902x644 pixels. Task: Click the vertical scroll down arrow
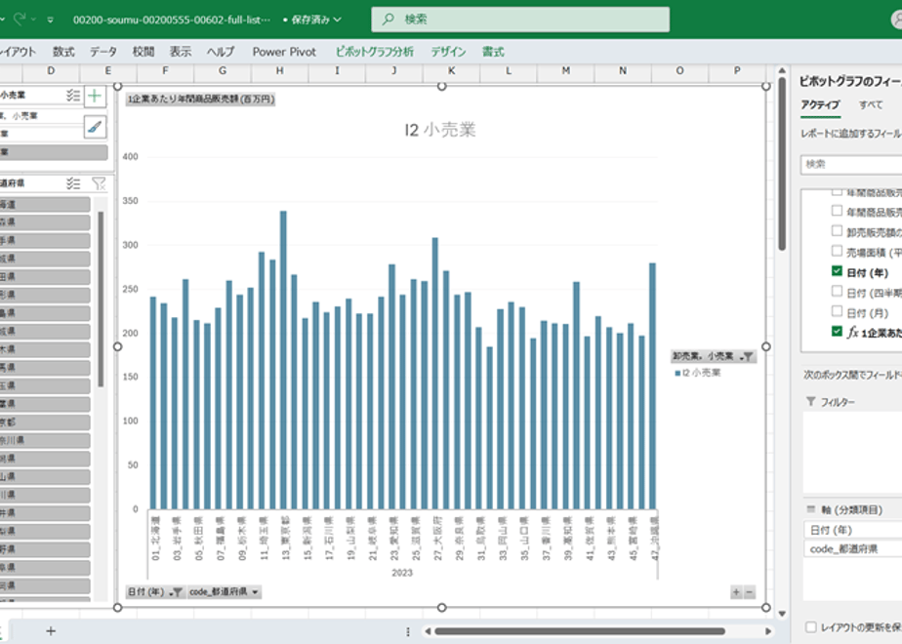point(782,614)
